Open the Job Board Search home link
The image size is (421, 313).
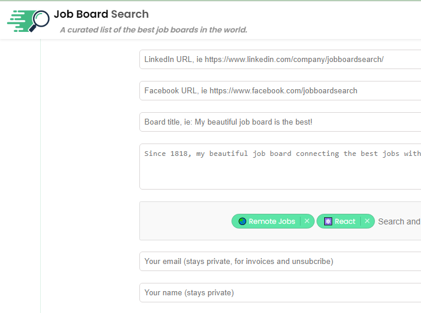pyautogui.click(x=101, y=14)
